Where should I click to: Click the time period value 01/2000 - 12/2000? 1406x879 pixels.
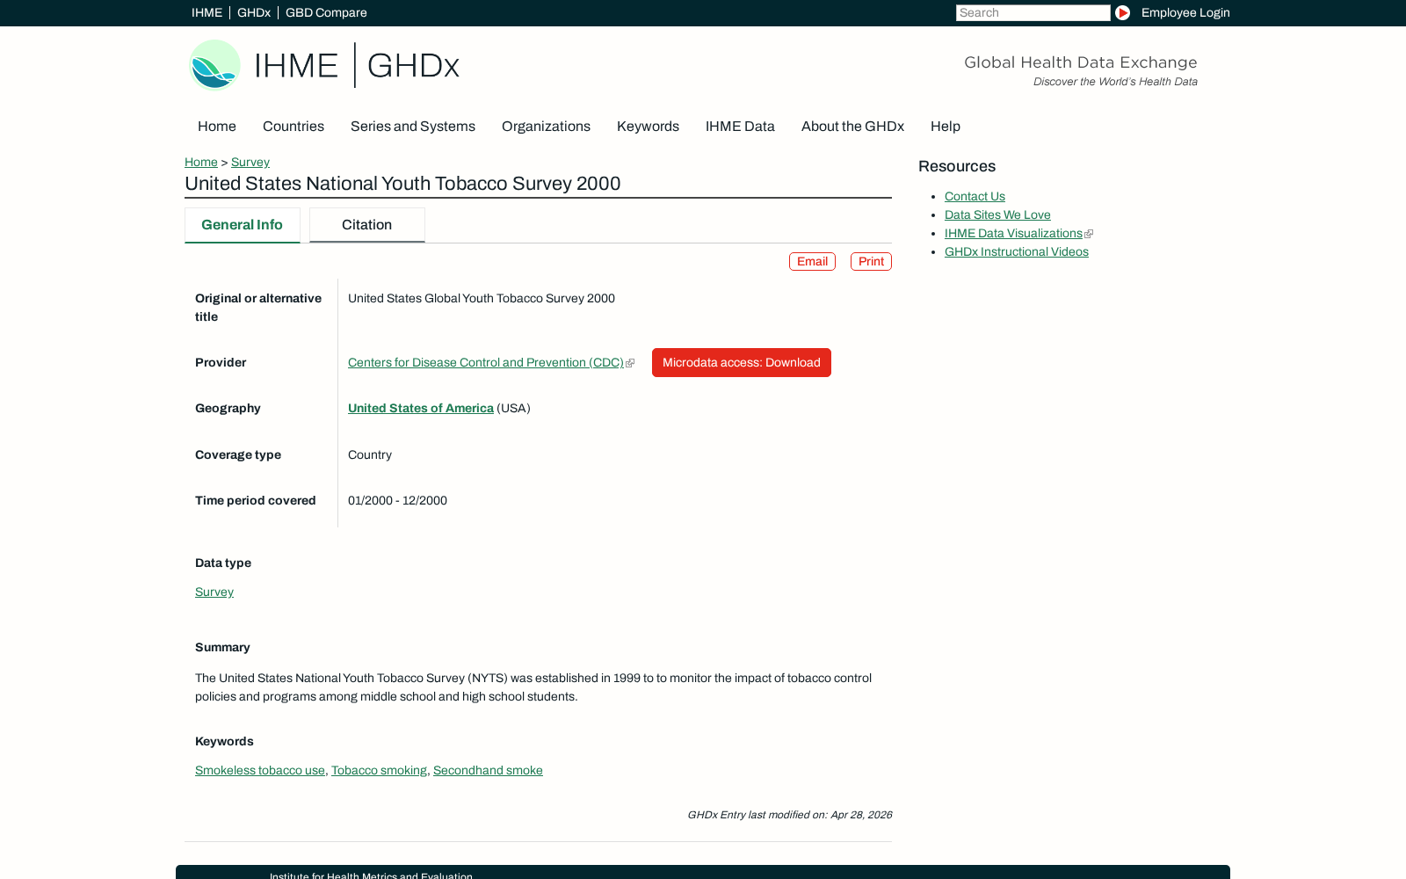(397, 500)
